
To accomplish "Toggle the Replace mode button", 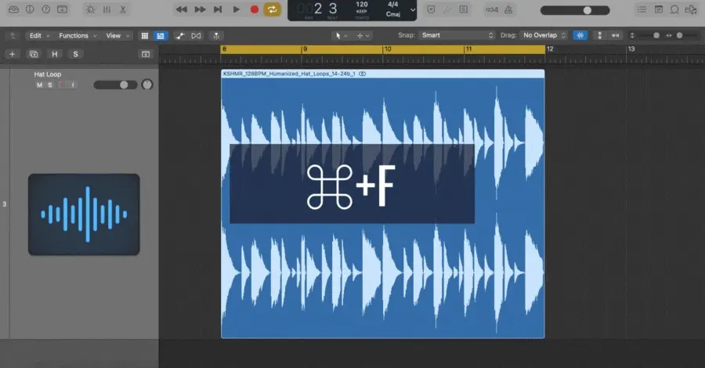I will (431, 9).
